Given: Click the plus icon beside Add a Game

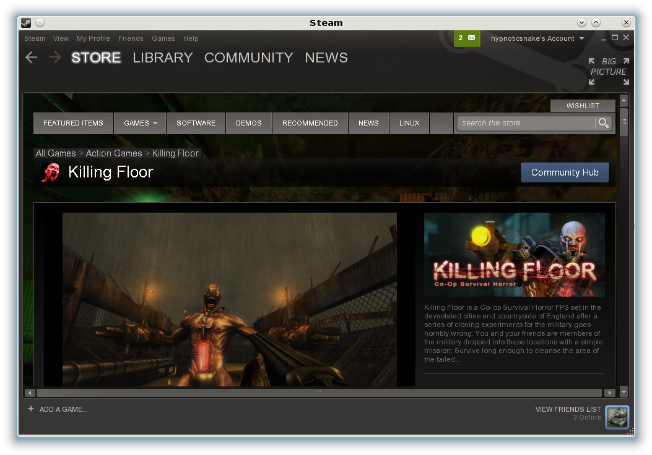Looking at the screenshot, I should pyautogui.click(x=31, y=409).
